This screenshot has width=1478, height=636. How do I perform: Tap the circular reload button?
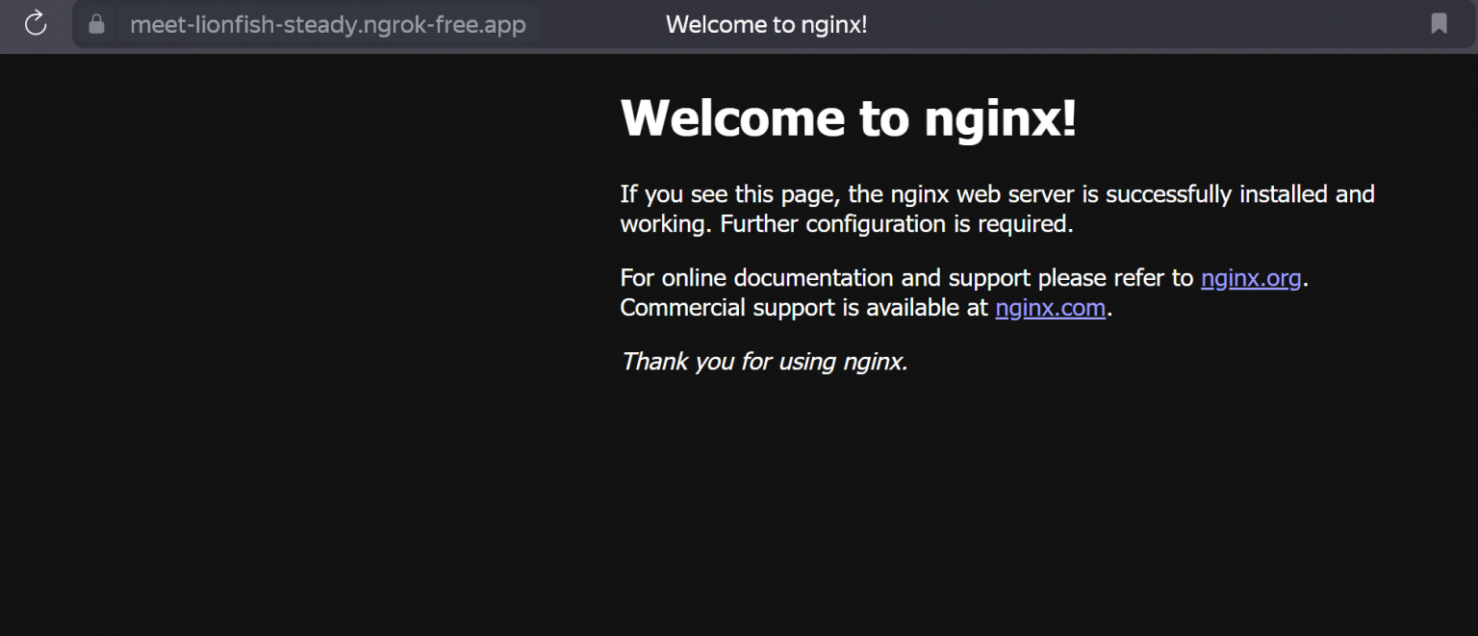[x=36, y=24]
